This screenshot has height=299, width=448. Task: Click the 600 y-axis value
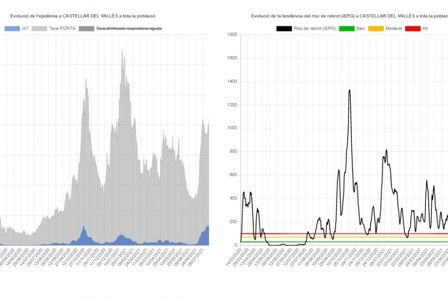click(x=233, y=174)
